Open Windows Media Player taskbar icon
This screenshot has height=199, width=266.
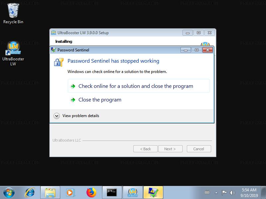coord(70,193)
